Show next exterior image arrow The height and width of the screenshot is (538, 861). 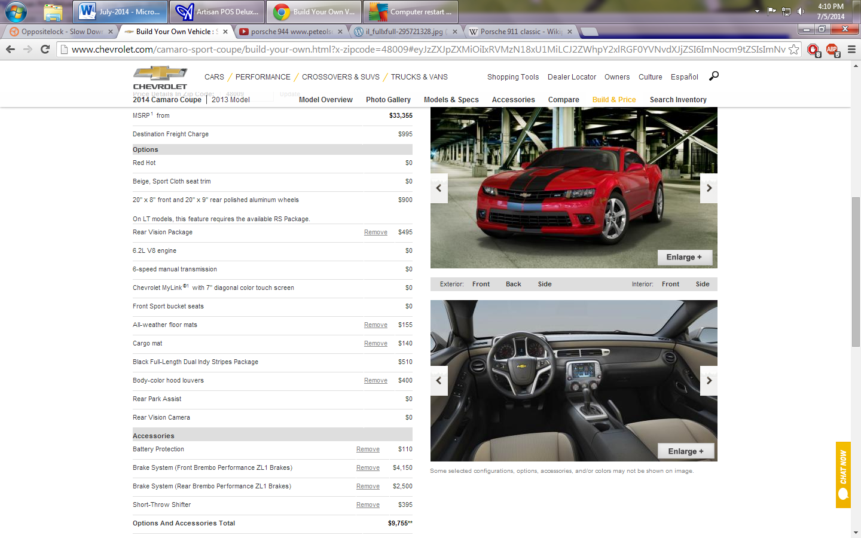point(709,188)
